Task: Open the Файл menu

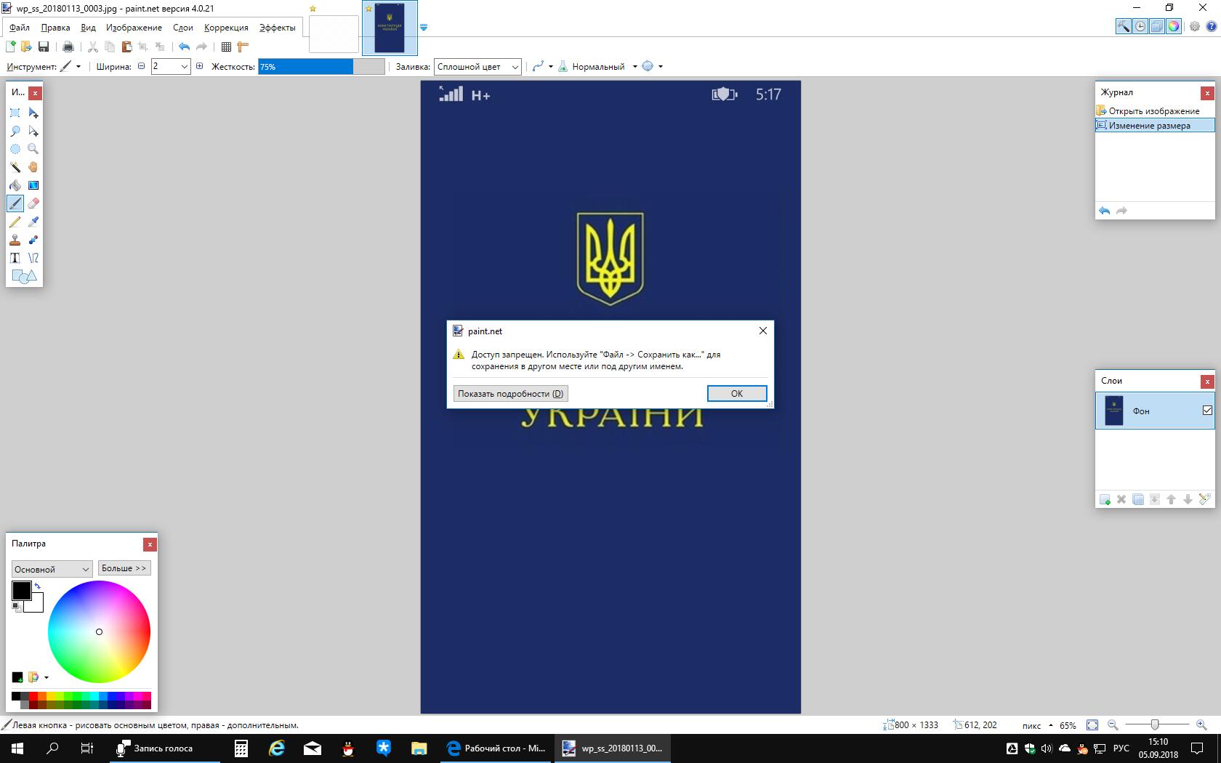Action: [20, 28]
